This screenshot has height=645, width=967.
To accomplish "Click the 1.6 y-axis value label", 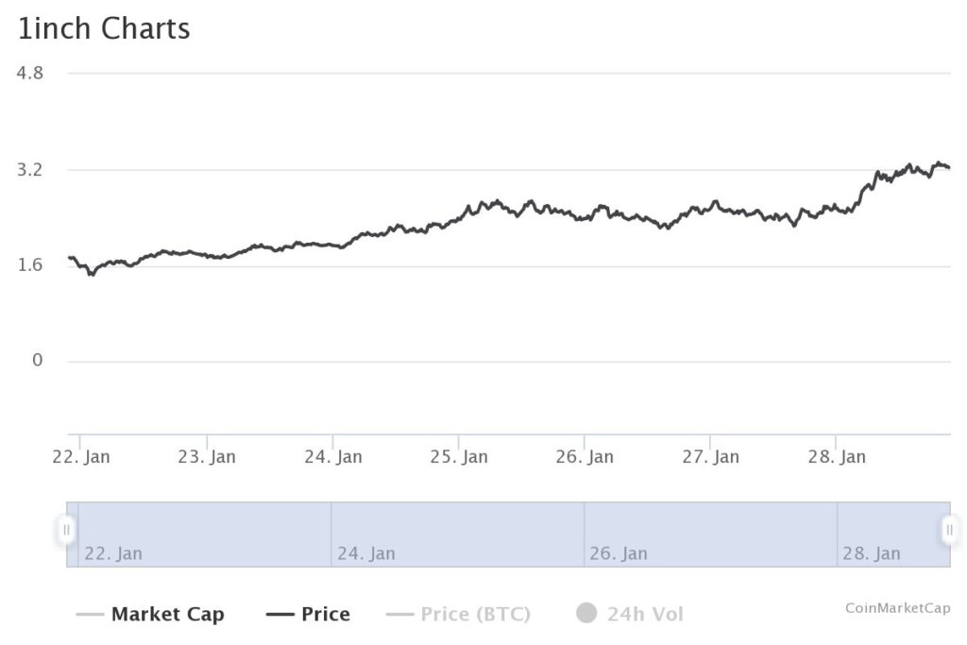I will coord(31,264).
